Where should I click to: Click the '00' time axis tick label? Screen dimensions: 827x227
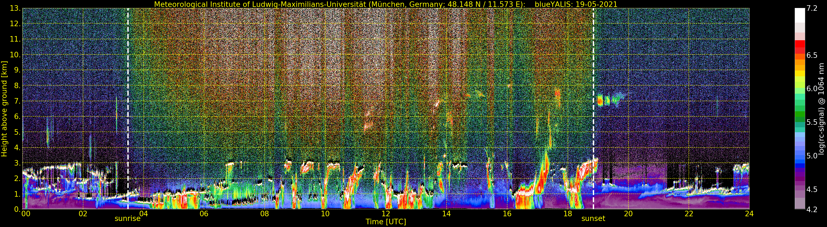[26, 214]
